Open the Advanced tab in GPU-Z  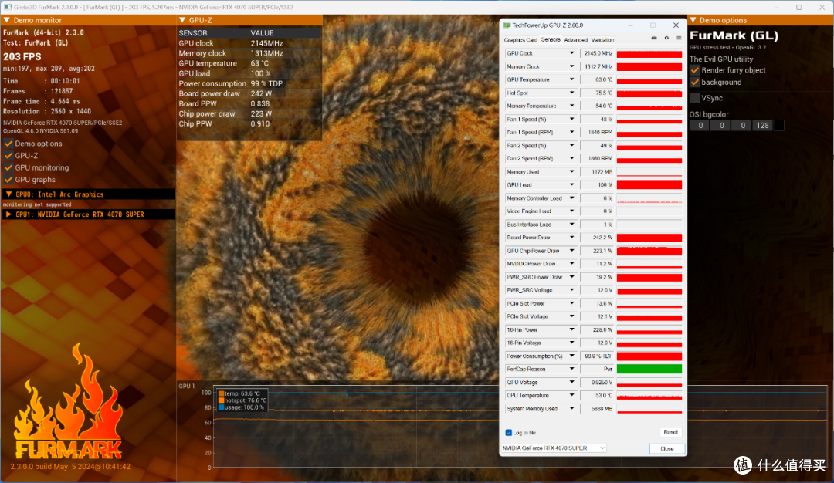575,40
